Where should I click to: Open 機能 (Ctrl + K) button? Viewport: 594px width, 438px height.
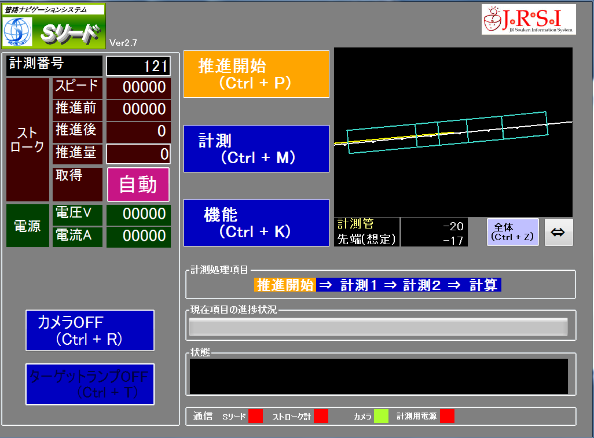pos(256,223)
